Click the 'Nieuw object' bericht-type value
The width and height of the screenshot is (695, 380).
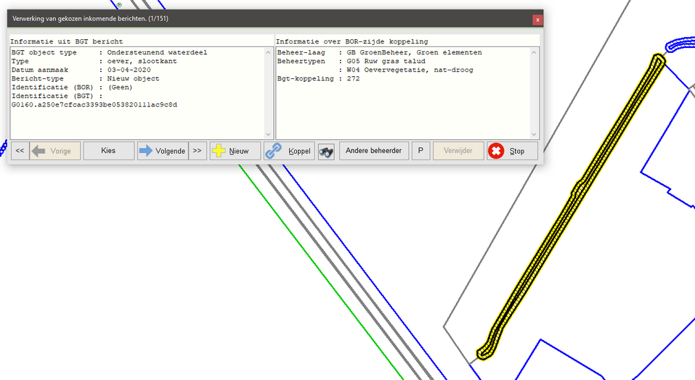click(133, 78)
